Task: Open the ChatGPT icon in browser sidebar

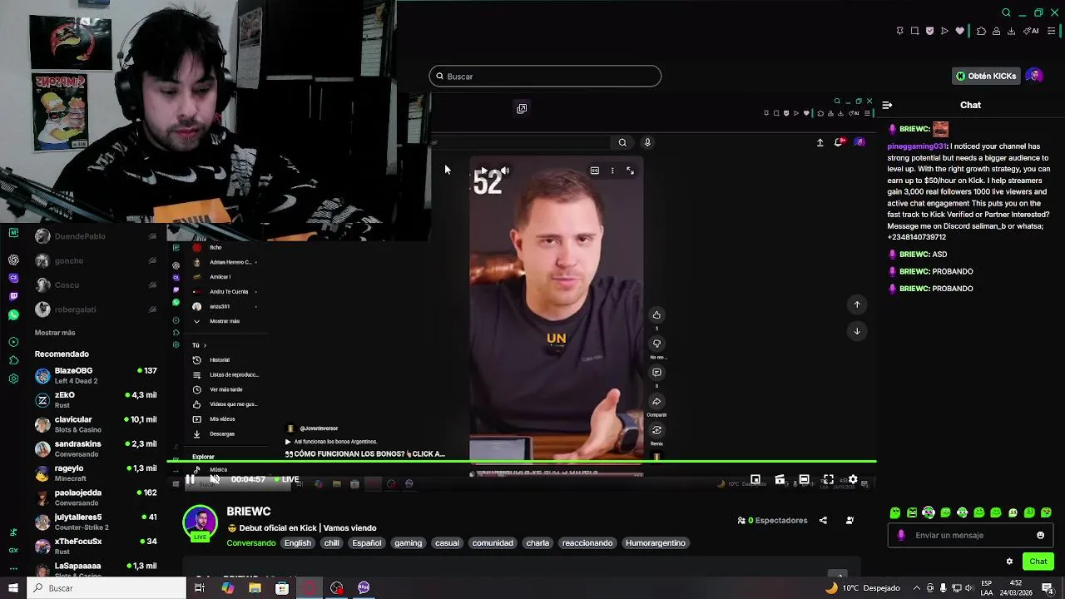Action: coord(13,260)
